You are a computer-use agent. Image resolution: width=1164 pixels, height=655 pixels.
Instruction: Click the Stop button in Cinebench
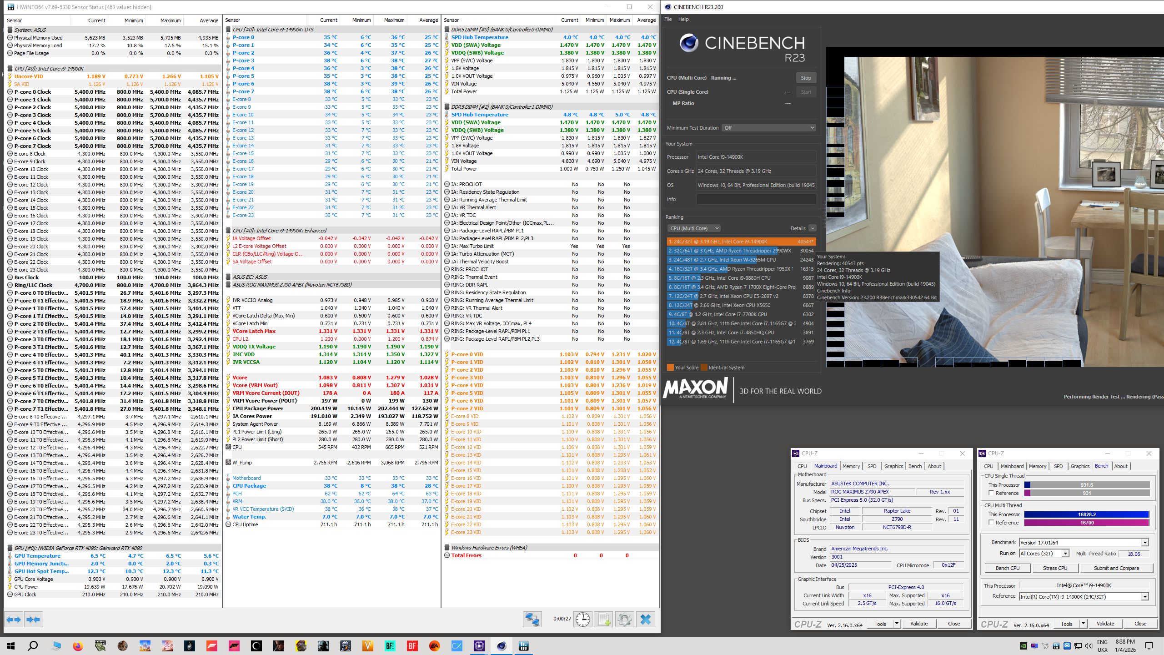(x=806, y=78)
